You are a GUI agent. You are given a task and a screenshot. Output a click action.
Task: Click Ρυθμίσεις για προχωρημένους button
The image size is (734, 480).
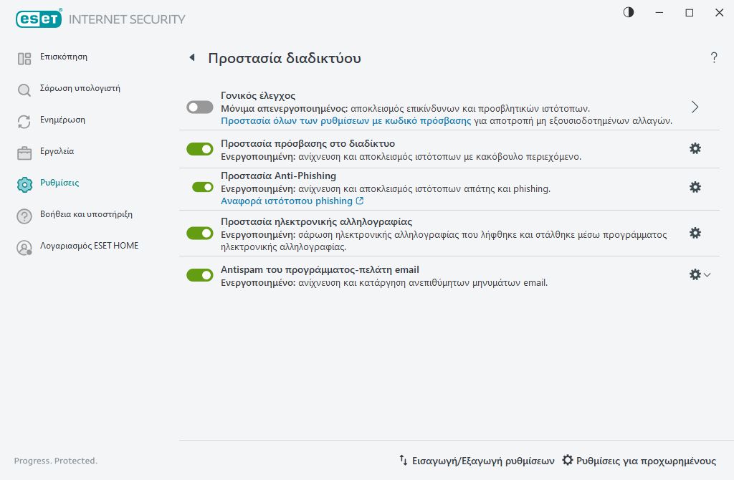pyautogui.click(x=639, y=461)
